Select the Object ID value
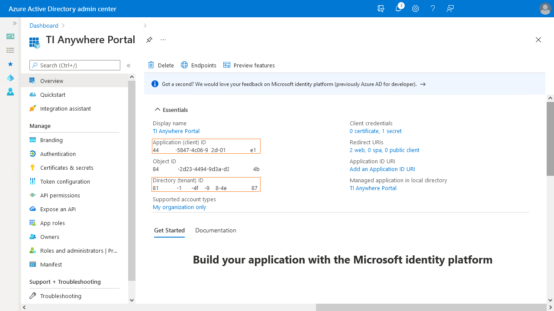Screen dimensions: 554x311 [206, 169]
